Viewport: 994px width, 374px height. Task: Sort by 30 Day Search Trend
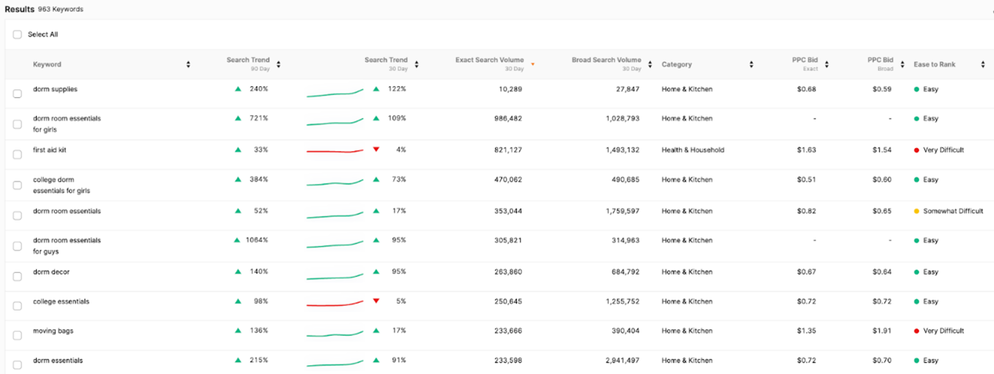(417, 64)
